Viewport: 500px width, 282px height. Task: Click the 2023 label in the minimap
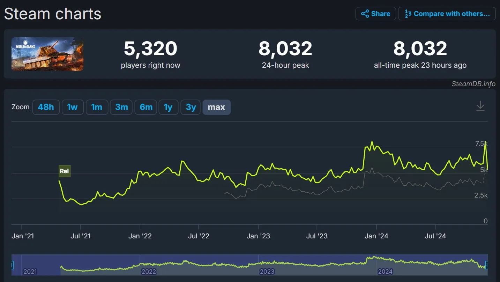pos(267,271)
